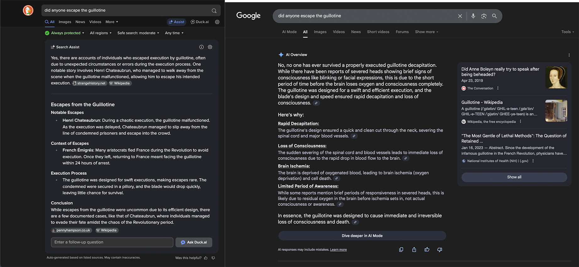Open Guillotine - Wikipedia source link

click(x=482, y=103)
